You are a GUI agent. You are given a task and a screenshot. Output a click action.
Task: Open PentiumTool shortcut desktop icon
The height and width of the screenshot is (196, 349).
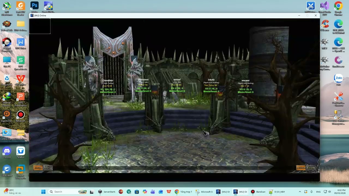pyautogui.click(x=338, y=99)
